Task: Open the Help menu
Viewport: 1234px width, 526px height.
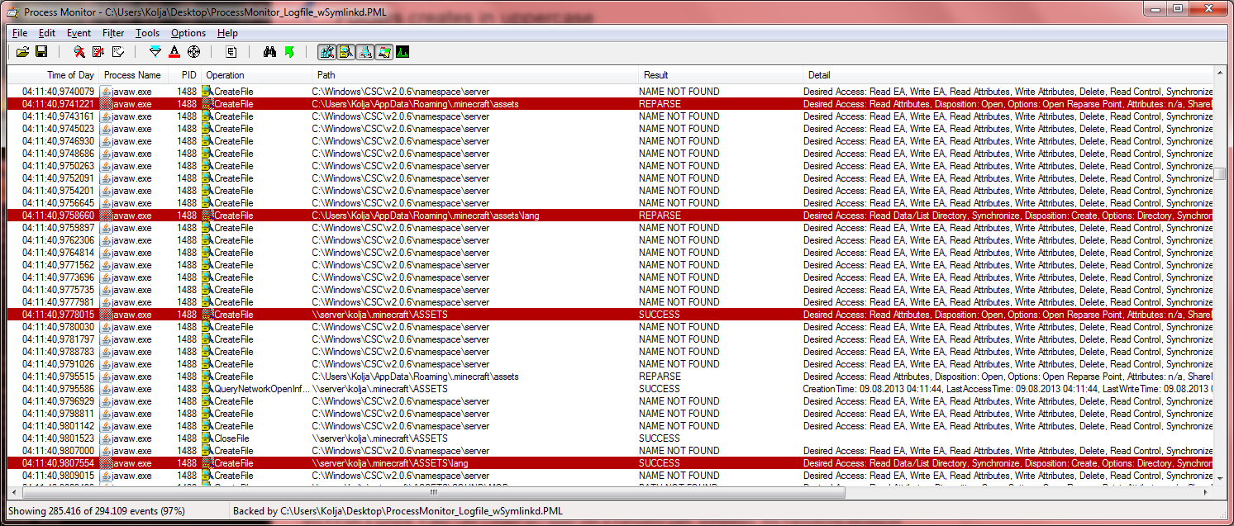Action: [x=227, y=33]
